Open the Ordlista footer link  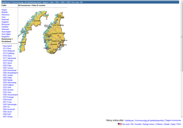click(159, 124)
